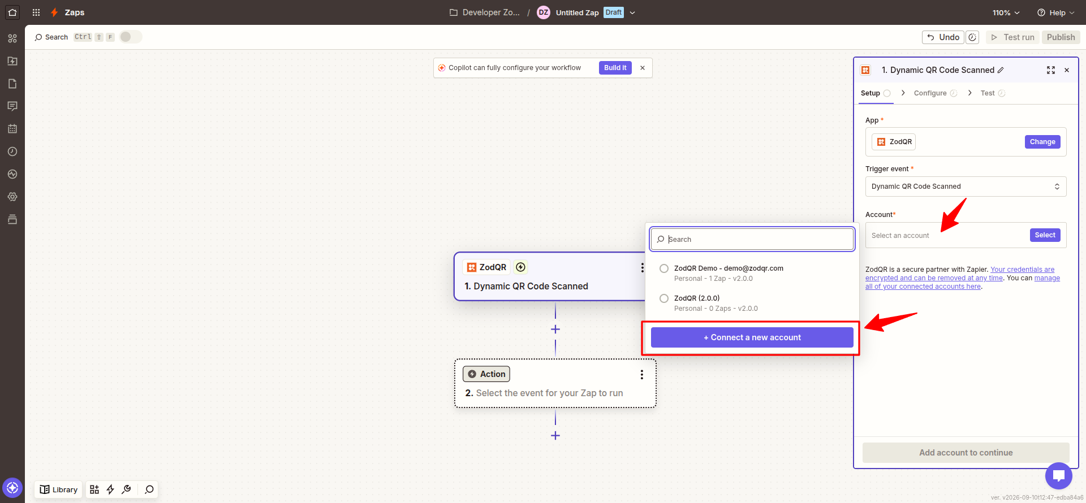Click the Publish button

[1061, 37]
